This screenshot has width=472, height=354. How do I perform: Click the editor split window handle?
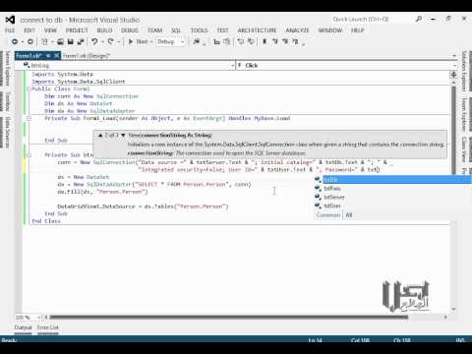453,75
